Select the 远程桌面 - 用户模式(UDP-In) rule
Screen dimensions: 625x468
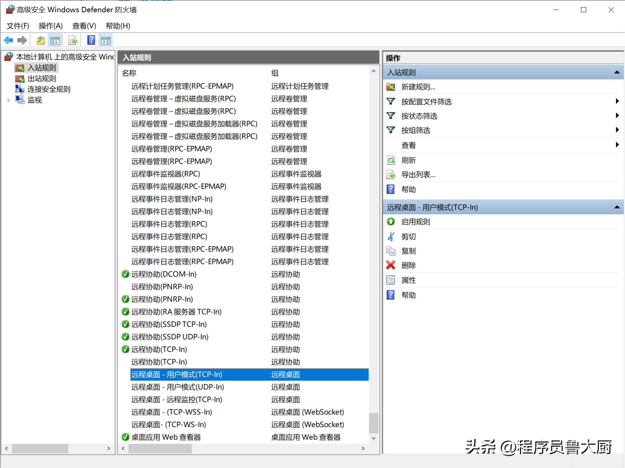click(x=177, y=387)
